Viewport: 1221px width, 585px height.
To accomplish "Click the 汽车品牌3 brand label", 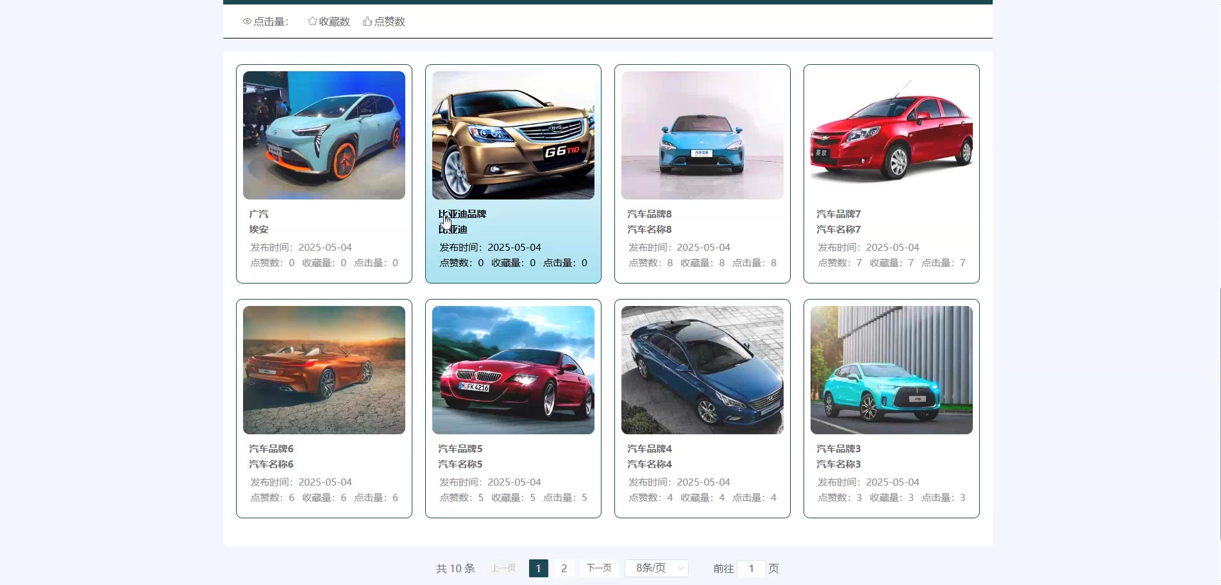I will click(839, 449).
